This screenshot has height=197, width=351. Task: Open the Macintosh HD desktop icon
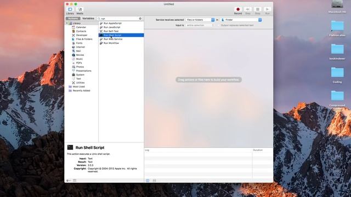click(337, 7)
